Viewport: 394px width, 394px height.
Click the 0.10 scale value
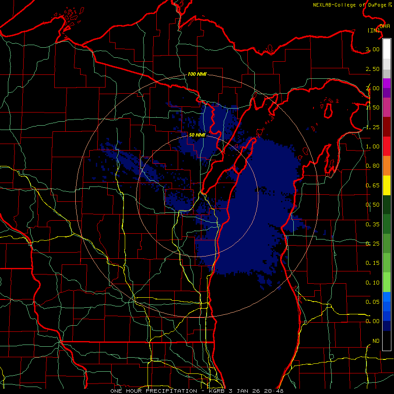373,283
